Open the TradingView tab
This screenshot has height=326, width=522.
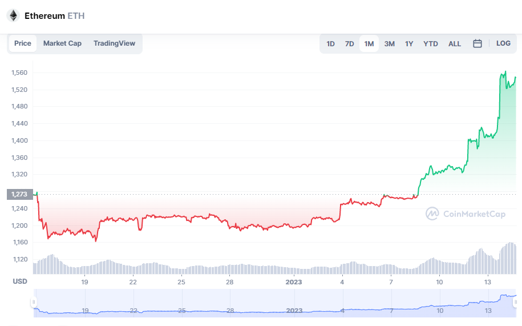[114, 43]
